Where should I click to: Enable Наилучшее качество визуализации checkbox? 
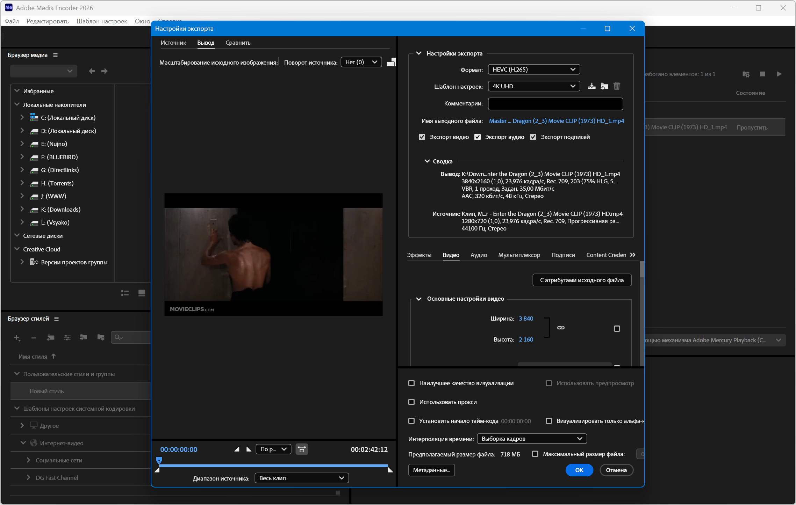point(412,383)
